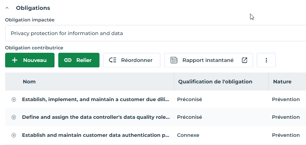The height and width of the screenshot is (145, 306).
Task: Click the Réordonner button
Action: point(132,60)
